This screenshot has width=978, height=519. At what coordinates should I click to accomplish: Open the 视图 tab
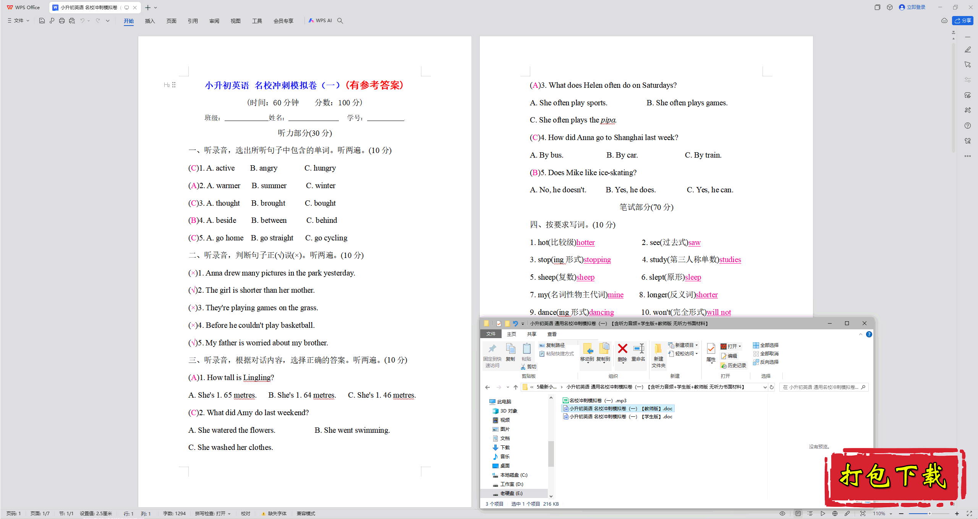pyautogui.click(x=235, y=21)
